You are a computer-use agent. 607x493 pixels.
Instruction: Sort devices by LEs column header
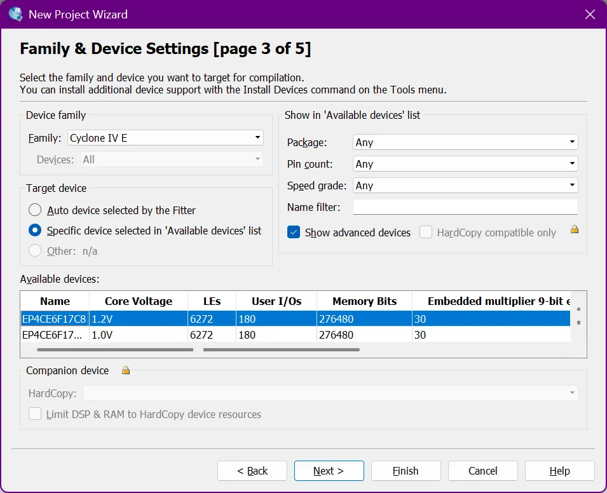click(x=212, y=301)
